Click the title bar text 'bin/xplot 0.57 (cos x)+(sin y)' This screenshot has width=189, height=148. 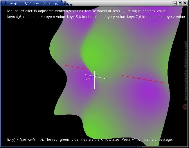33,3
